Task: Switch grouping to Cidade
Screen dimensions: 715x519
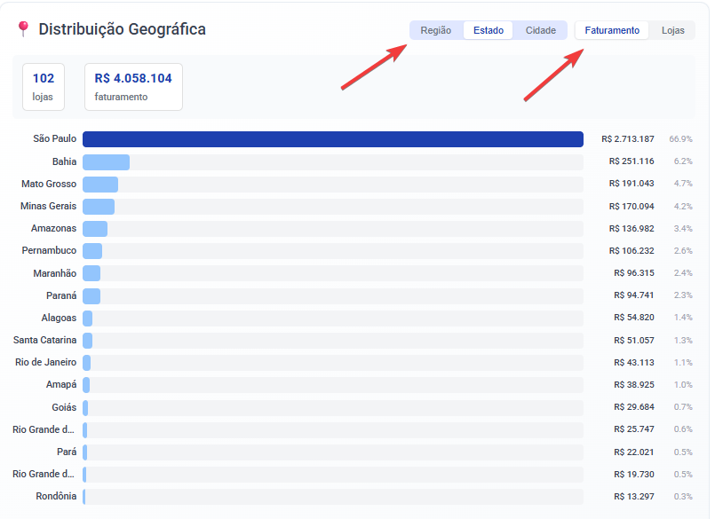Action: click(x=540, y=30)
